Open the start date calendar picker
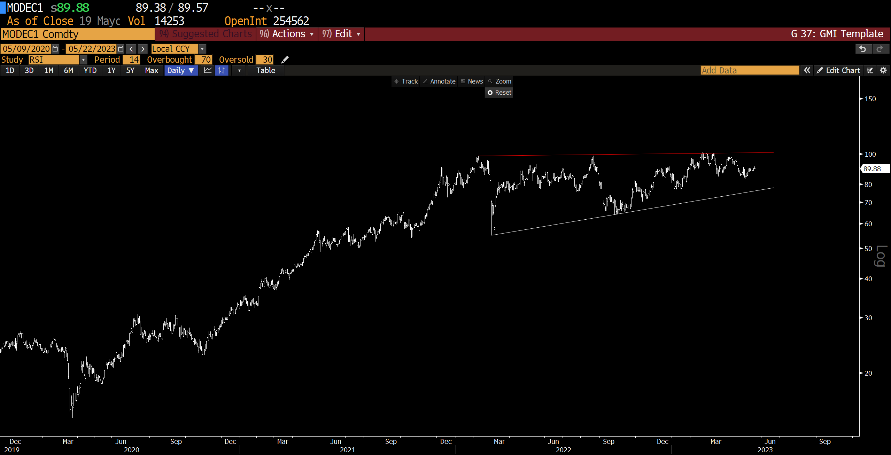 tap(55, 49)
